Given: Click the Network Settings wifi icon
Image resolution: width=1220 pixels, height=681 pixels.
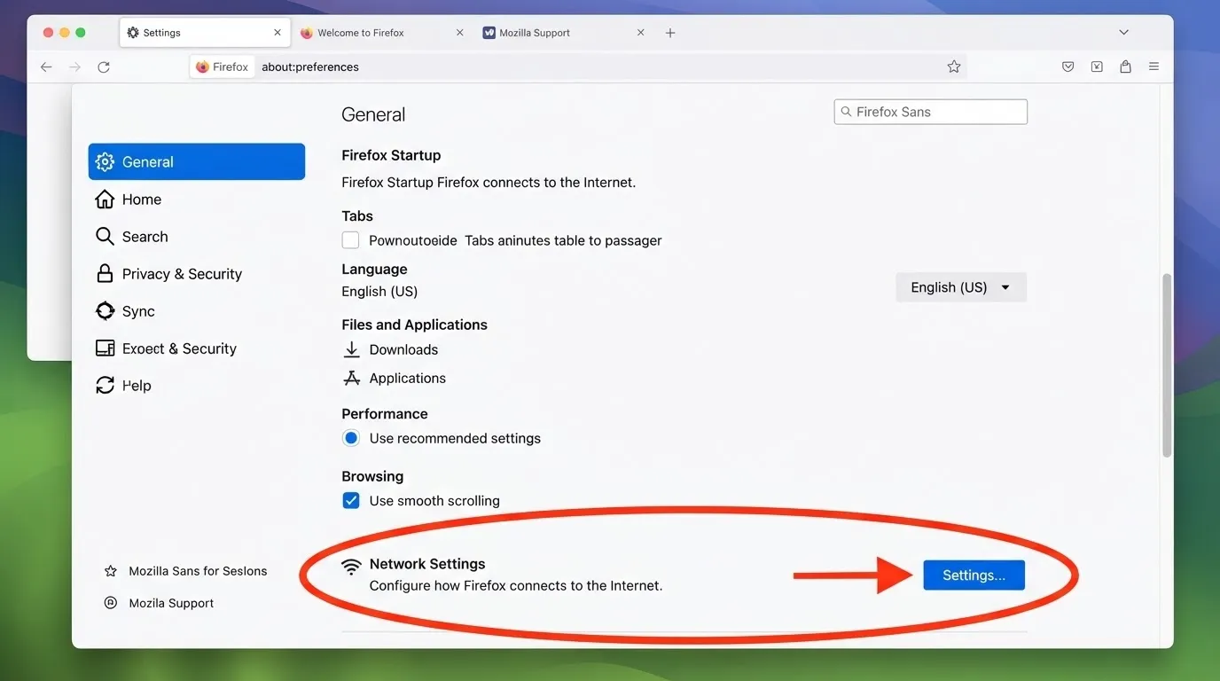Looking at the screenshot, I should (352, 566).
